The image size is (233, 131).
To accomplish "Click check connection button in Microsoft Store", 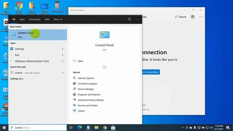I will [x=151, y=72].
